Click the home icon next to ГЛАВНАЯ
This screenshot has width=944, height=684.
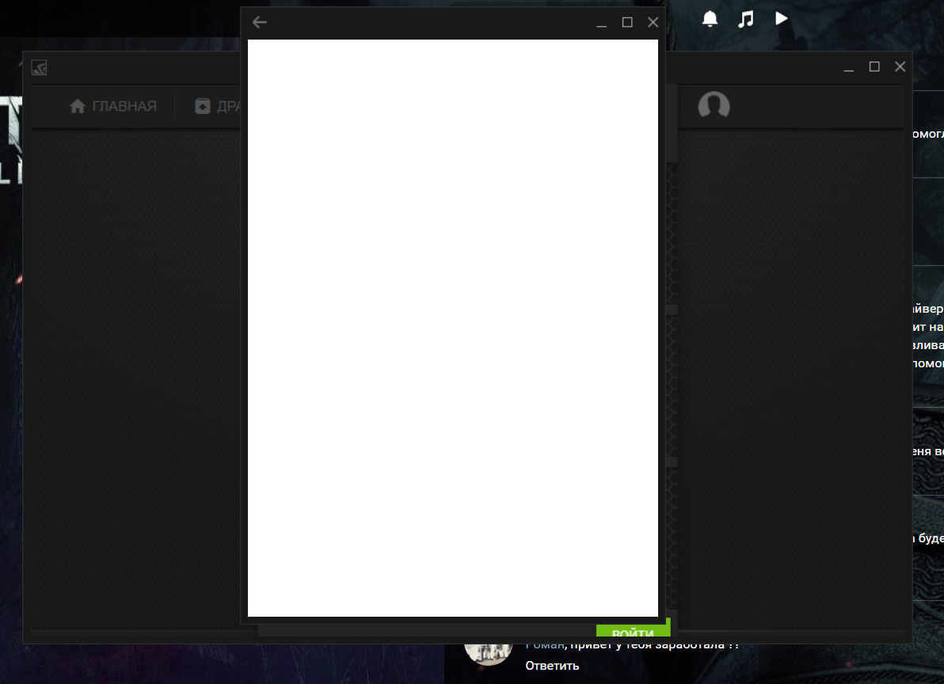78,106
